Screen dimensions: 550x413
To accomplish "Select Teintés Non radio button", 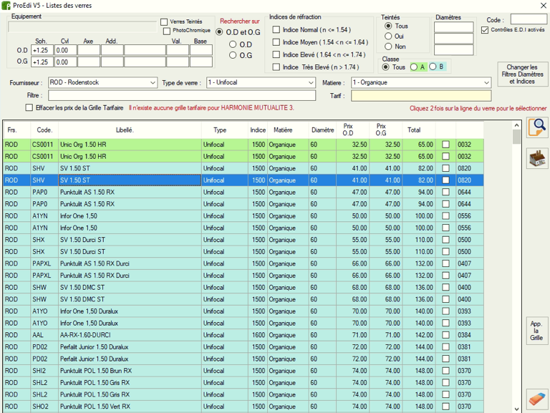I will click(x=388, y=47).
